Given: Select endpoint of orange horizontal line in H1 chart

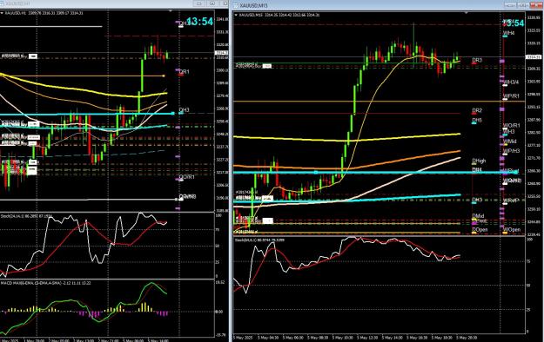Looking at the screenshot, I should (165, 76).
